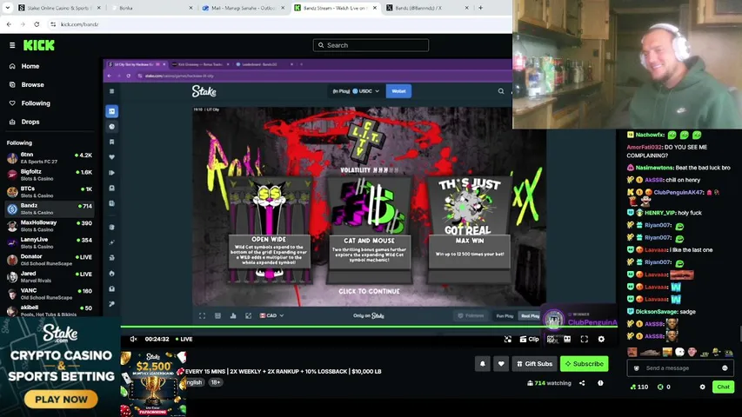Click the Stake logo in streamed window
This screenshot has height=417, width=742.
(204, 91)
